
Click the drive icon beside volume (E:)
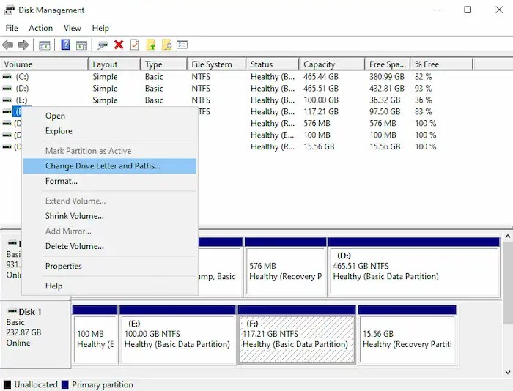(7, 100)
